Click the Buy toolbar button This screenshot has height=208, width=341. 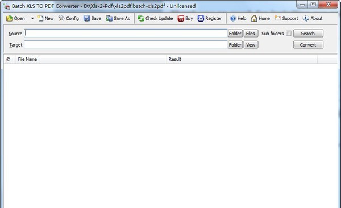(x=185, y=19)
